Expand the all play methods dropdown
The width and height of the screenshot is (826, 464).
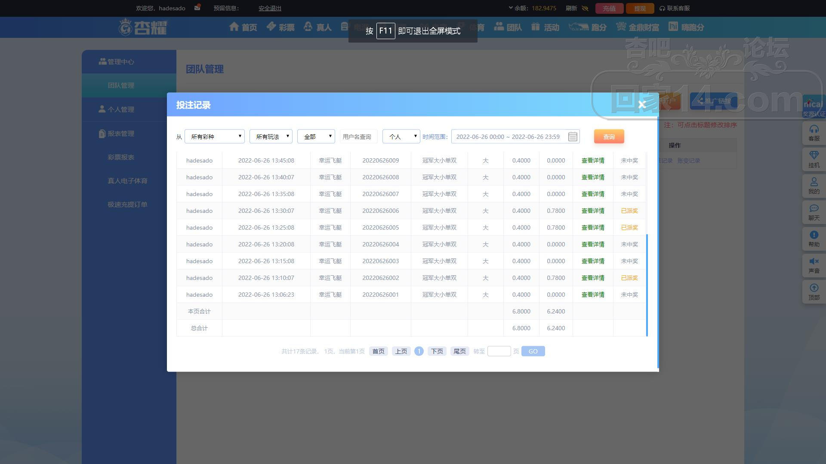click(x=271, y=137)
